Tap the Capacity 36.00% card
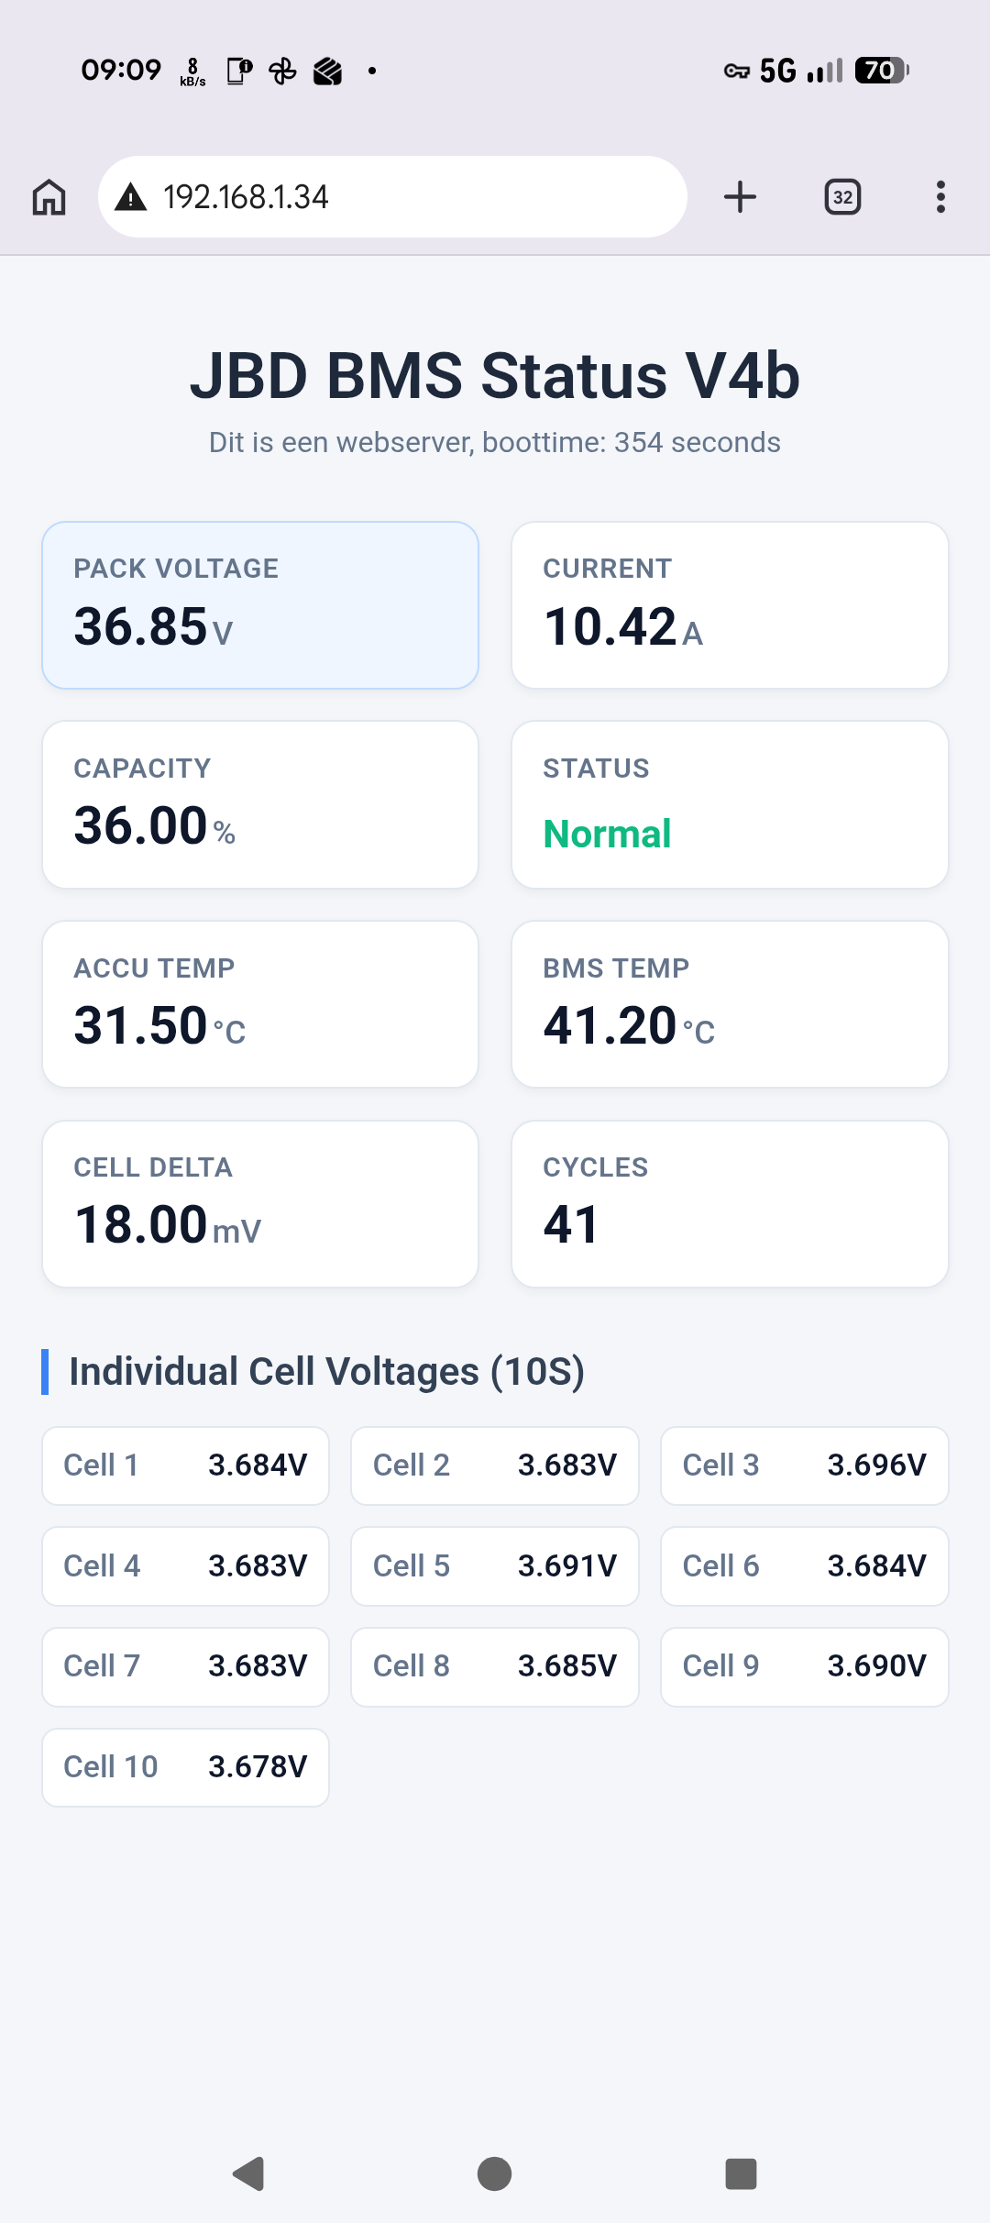This screenshot has height=2223, width=990. (x=260, y=804)
